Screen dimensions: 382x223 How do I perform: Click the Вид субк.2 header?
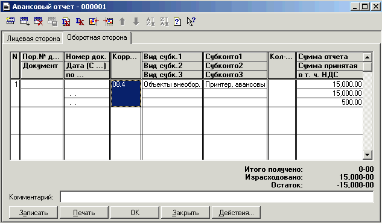(172, 66)
